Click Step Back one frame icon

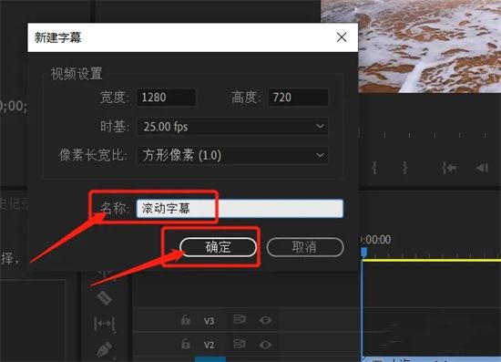click(482, 168)
